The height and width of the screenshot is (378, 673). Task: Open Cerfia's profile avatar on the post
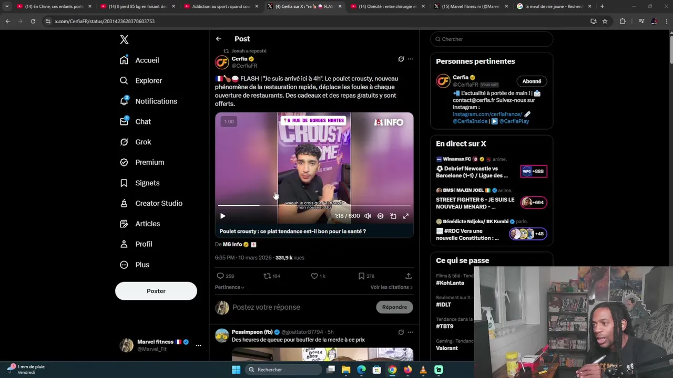pyautogui.click(x=222, y=62)
